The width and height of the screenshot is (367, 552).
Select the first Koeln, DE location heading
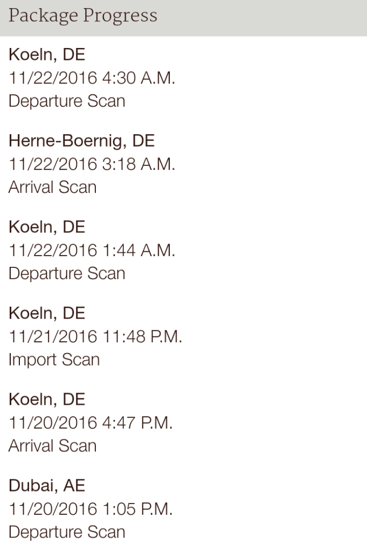point(47,55)
